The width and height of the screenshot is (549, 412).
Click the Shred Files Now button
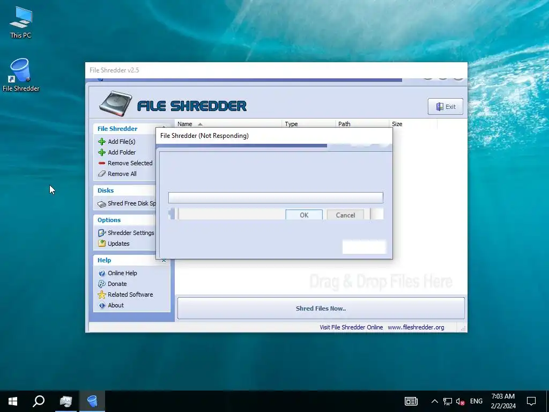(x=321, y=308)
